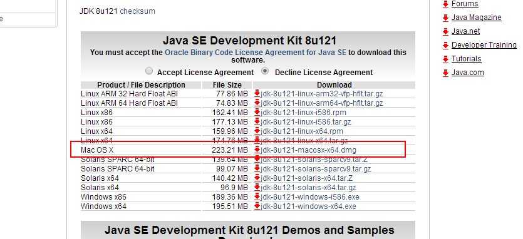Download jdk-8u121-linux-arm64-vfp-hflt.tar.gz
Image resolution: width=523 pixels, height=239 pixels.
(322, 103)
